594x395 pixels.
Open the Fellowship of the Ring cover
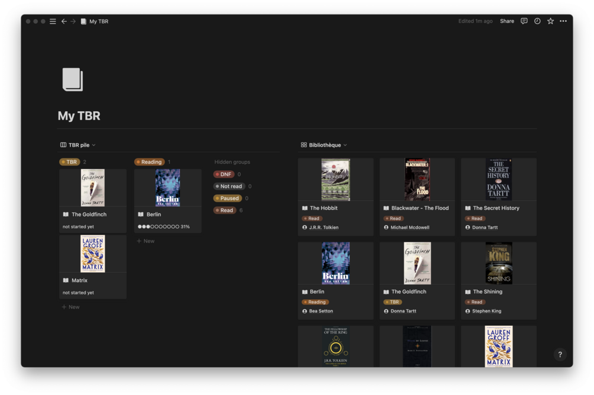[336, 346]
